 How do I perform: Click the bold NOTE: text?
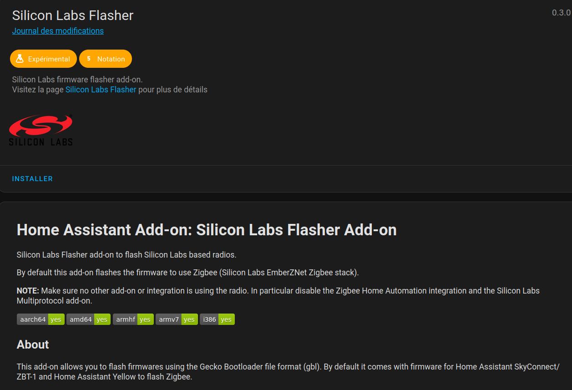click(x=28, y=291)
